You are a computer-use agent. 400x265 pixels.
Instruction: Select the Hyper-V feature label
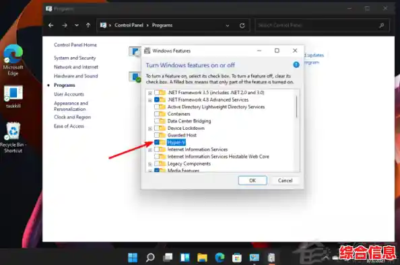176,142
